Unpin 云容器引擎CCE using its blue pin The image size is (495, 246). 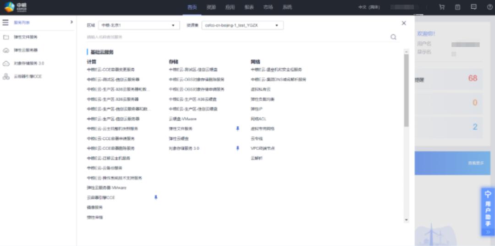point(156,197)
